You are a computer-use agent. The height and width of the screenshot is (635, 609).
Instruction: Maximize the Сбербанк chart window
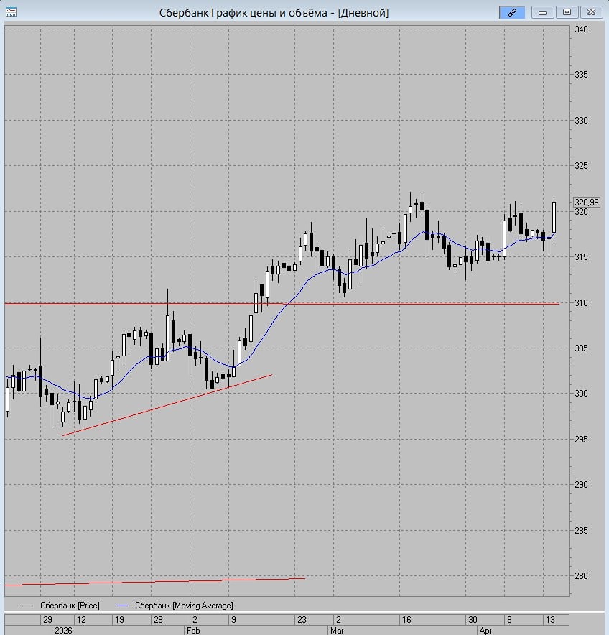[x=567, y=12]
